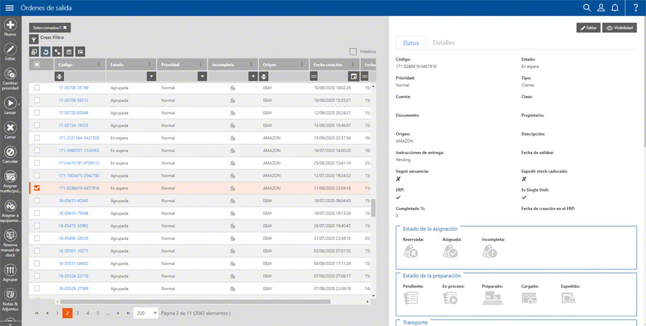Open order link 18-05415-79548
The width and height of the screenshot is (646, 326).
(x=73, y=213)
